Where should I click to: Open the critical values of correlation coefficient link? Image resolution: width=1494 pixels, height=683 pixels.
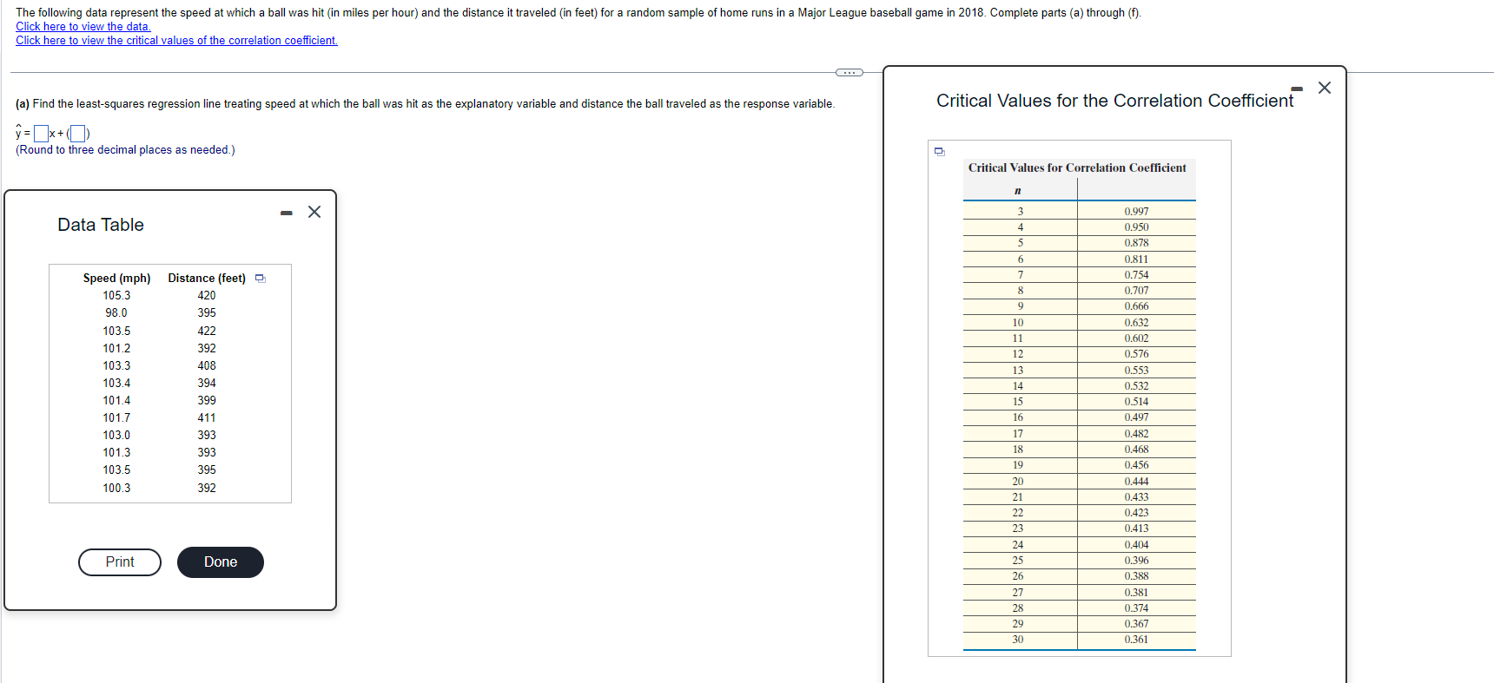pos(176,41)
